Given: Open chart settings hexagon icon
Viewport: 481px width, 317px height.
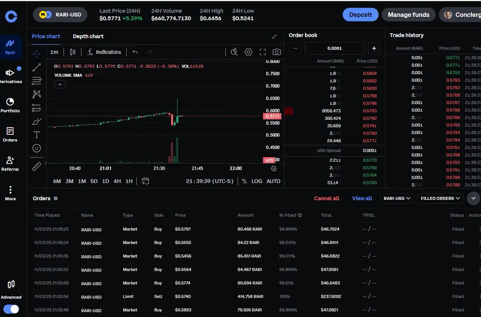Looking at the screenshot, I should point(249,52).
